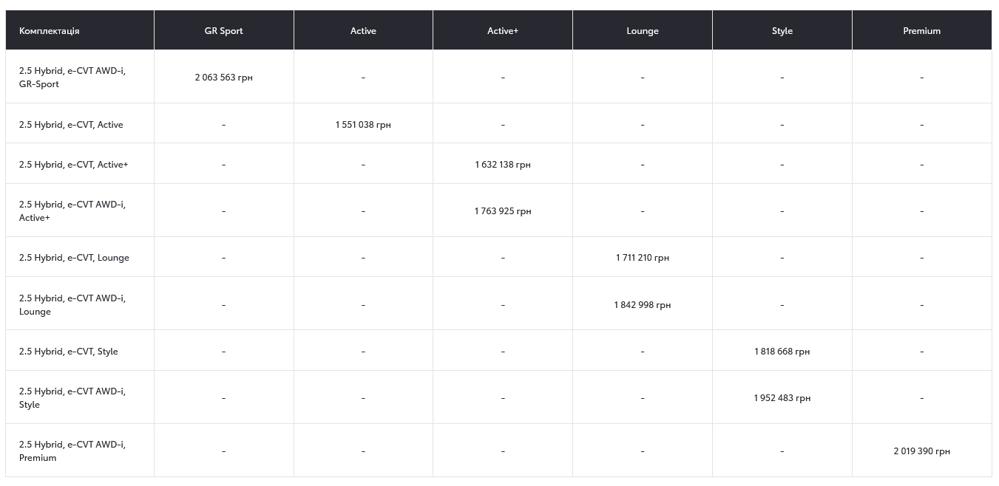
Task: Click the Комплектація header cell
Action: (50, 31)
